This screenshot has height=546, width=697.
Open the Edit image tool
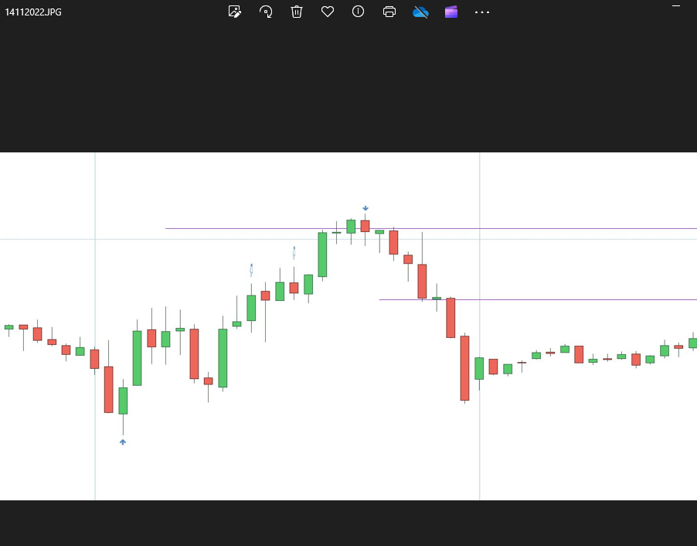235,12
